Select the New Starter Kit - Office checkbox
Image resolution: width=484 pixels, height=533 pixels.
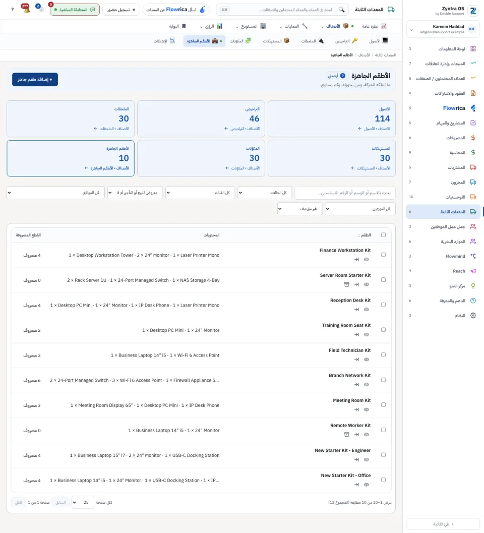[x=383, y=480]
